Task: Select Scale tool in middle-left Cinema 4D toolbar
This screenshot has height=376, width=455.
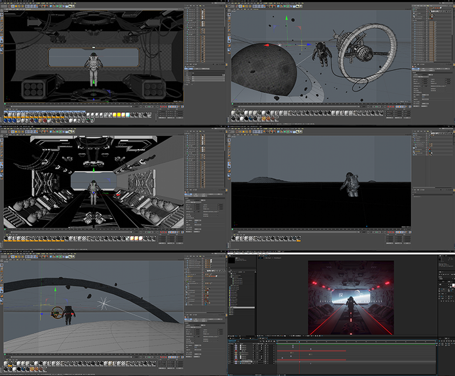Action: click(16, 132)
